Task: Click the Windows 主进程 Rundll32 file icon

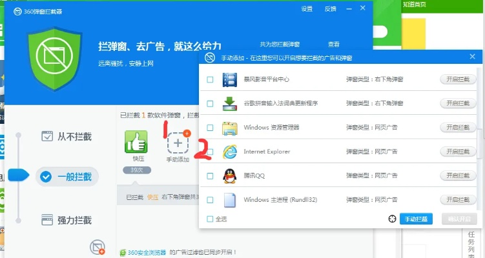Action: pos(230,200)
